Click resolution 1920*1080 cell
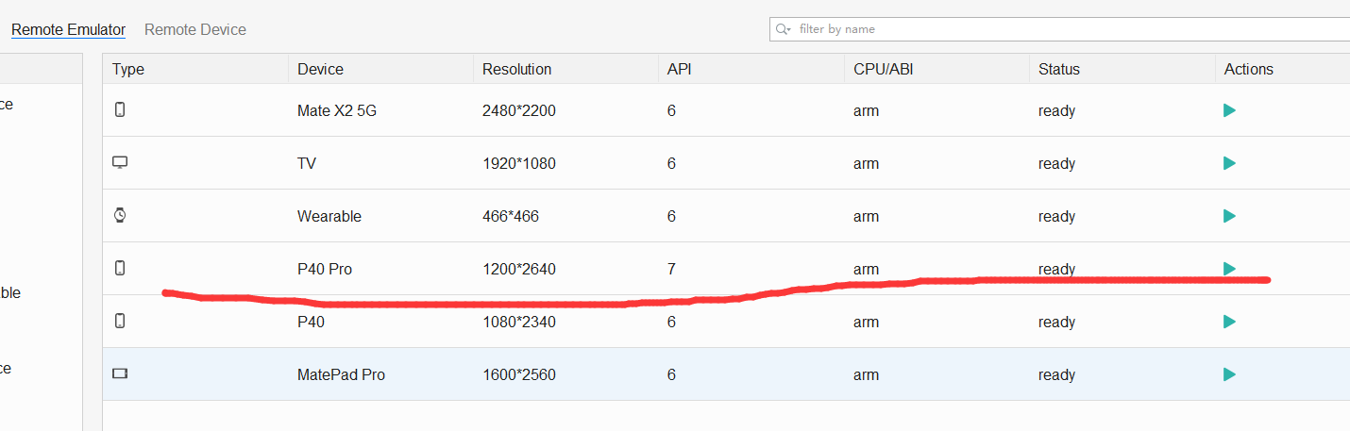Viewport: 1350px width, 431px height. pyautogui.click(x=519, y=163)
